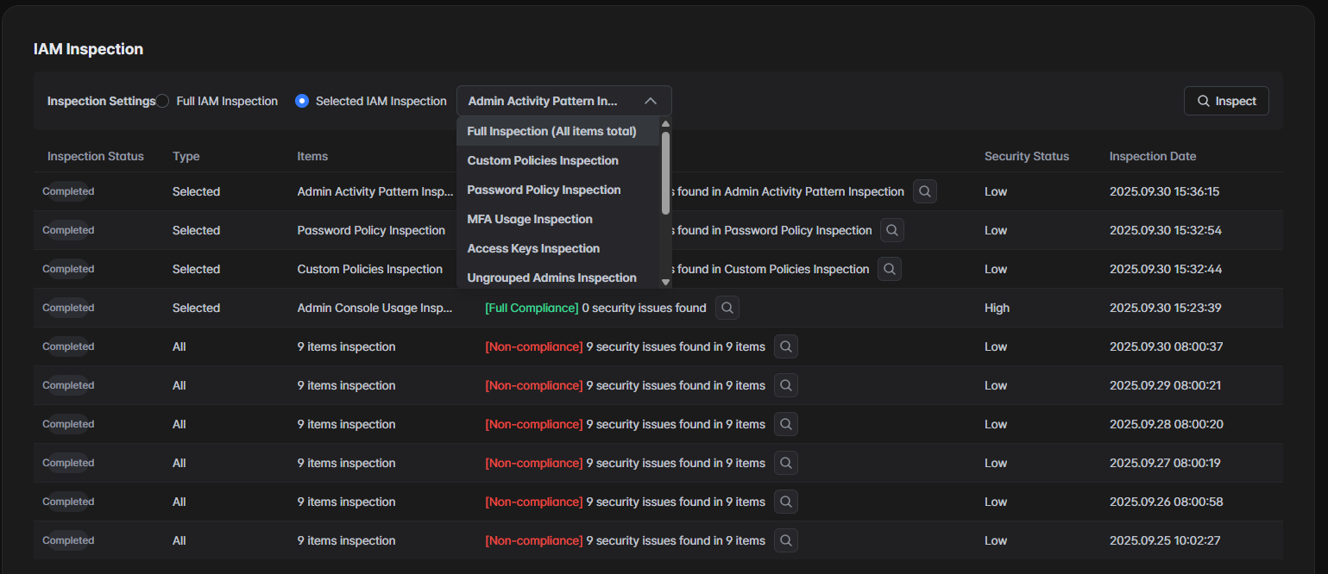Open details for 2025.09.27 08:00:19 inspection

click(786, 463)
